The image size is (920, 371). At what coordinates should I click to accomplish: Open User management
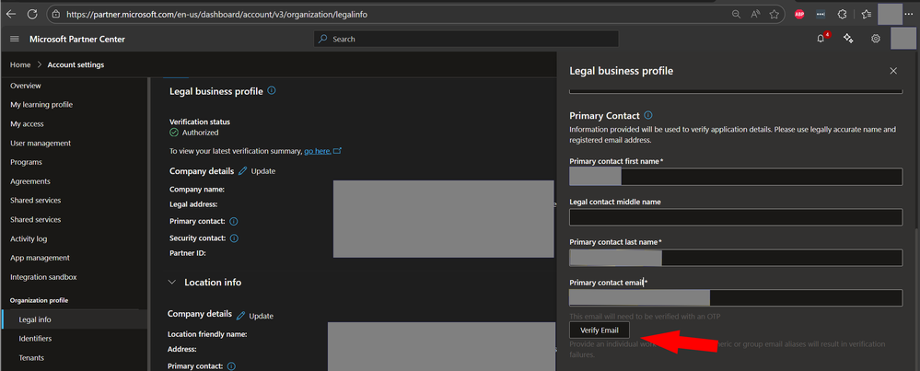[x=41, y=143]
